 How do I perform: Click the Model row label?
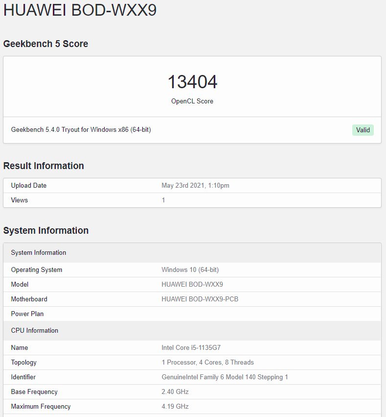coord(20,284)
